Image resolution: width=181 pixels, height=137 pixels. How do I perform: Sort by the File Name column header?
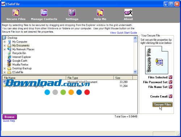(34, 78)
